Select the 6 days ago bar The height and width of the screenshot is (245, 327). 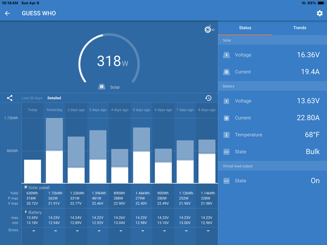tap(163, 166)
